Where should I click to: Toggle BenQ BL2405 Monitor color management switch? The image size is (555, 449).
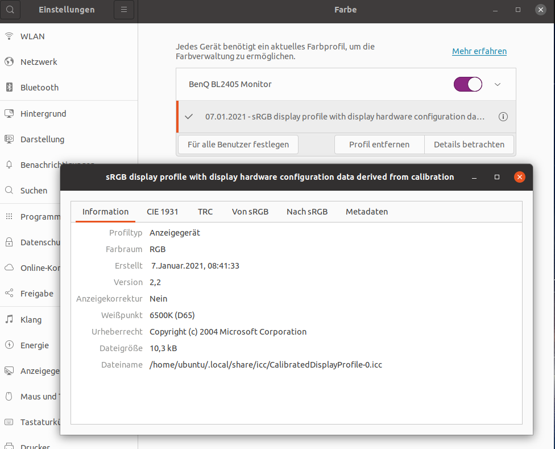pyautogui.click(x=467, y=84)
